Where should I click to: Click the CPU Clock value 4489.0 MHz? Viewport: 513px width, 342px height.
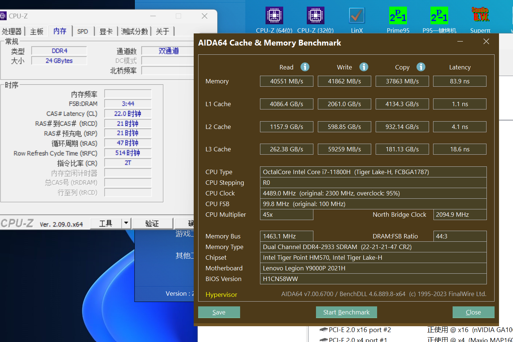[373, 193]
